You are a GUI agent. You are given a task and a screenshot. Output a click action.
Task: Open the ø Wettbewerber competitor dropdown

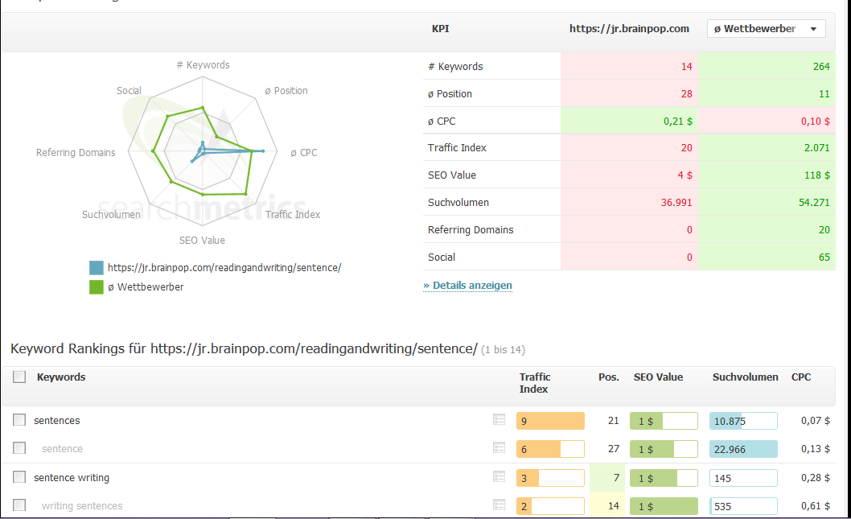(x=765, y=28)
